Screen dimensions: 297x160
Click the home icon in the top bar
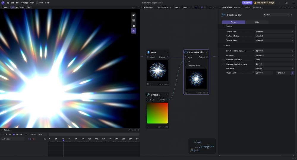(x=8, y=3)
